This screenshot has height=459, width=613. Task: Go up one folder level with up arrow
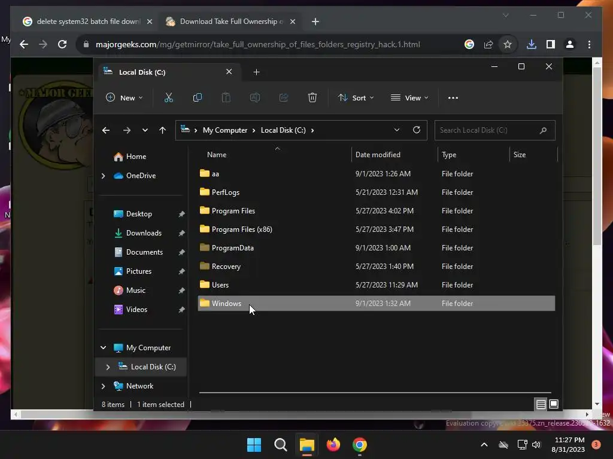click(163, 130)
